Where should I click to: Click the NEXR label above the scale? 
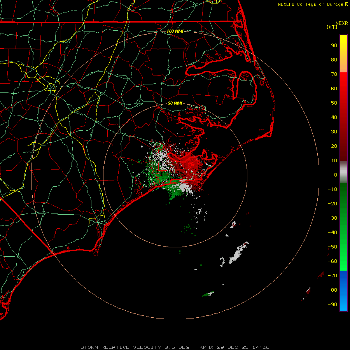[342, 23]
